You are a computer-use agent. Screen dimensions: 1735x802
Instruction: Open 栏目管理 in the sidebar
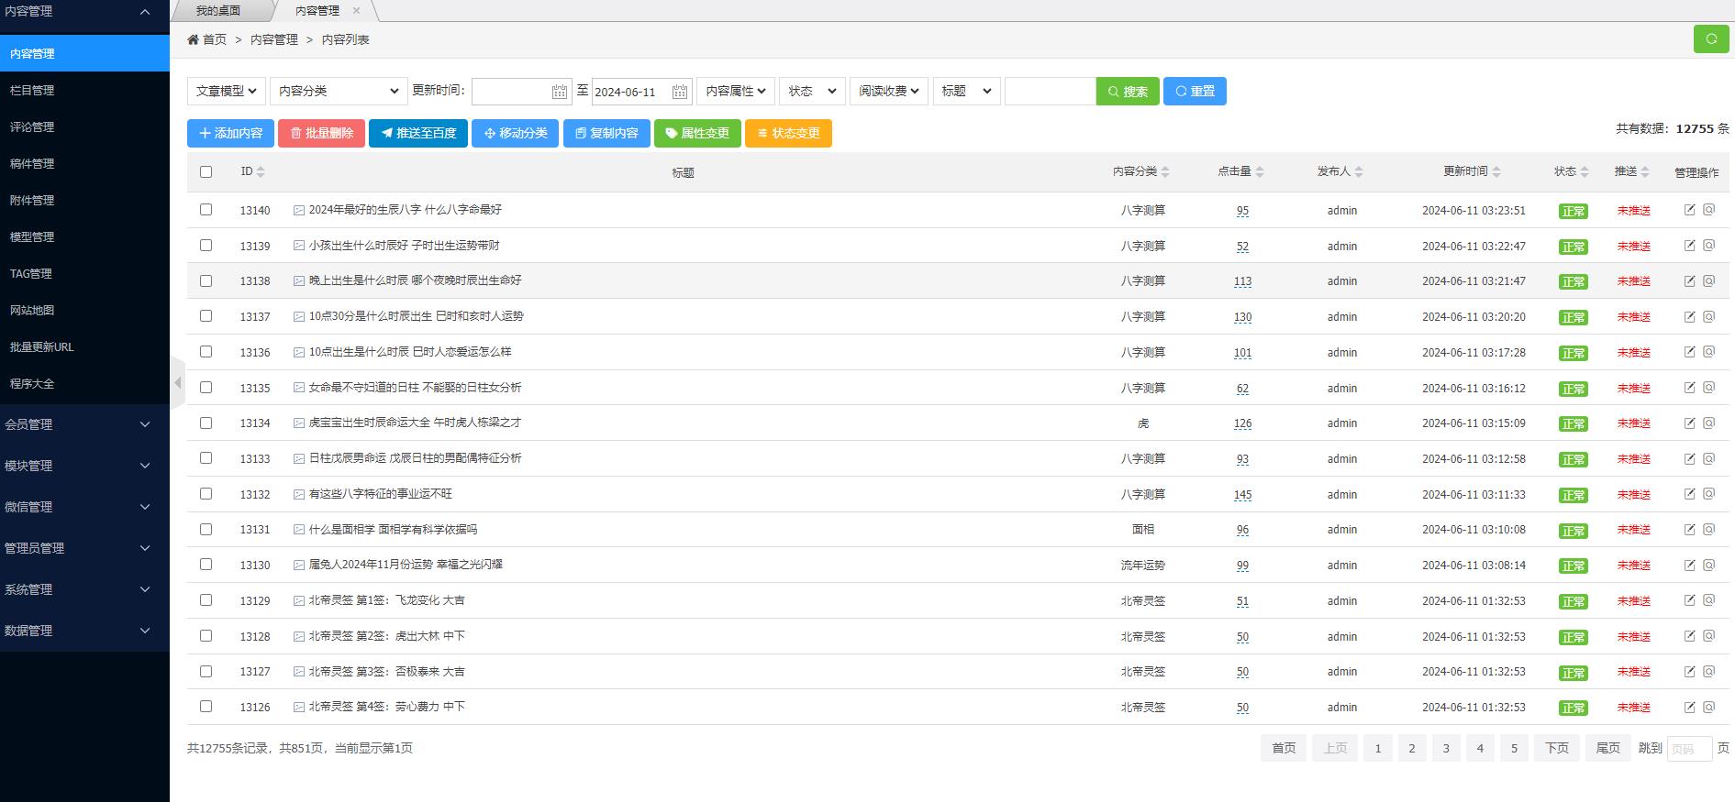[32, 91]
